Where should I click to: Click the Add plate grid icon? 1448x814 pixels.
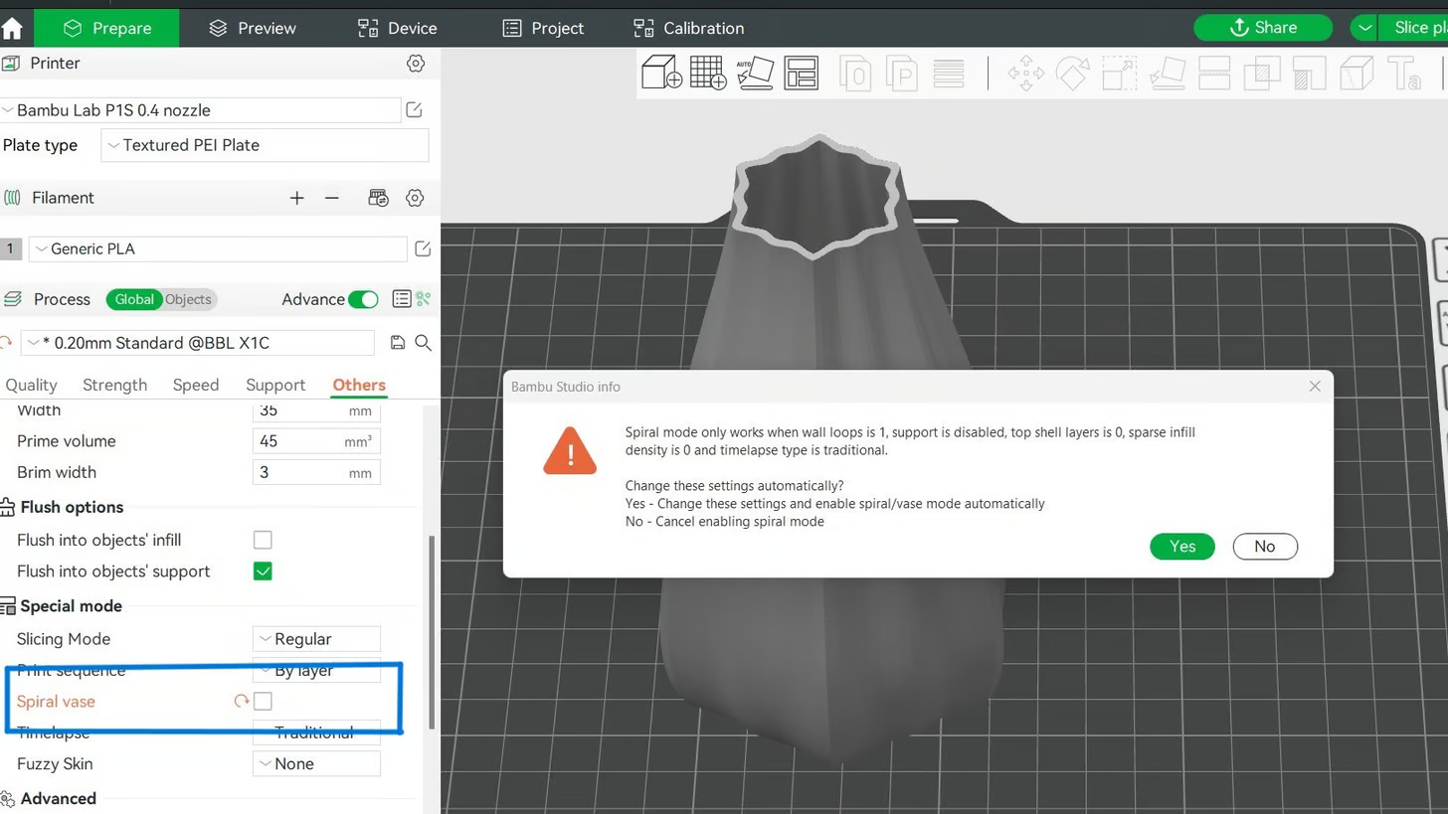(x=707, y=74)
